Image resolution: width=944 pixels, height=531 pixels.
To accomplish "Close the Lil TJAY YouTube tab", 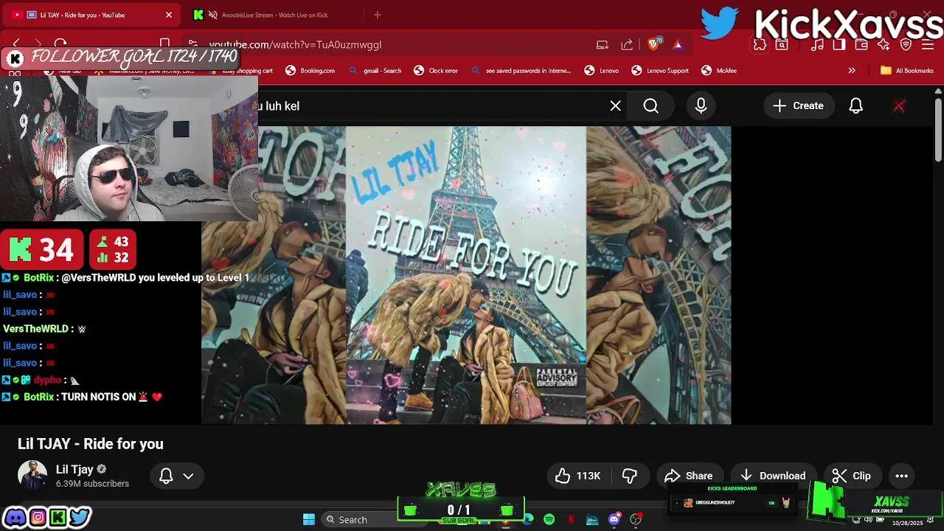I will (169, 15).
